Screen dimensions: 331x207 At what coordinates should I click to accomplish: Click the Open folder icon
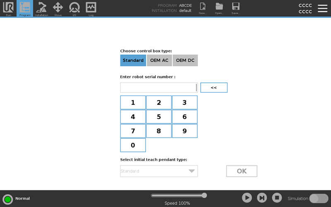pos(219,8)
